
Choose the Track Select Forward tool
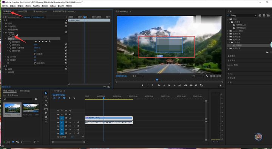pos(46,97)
